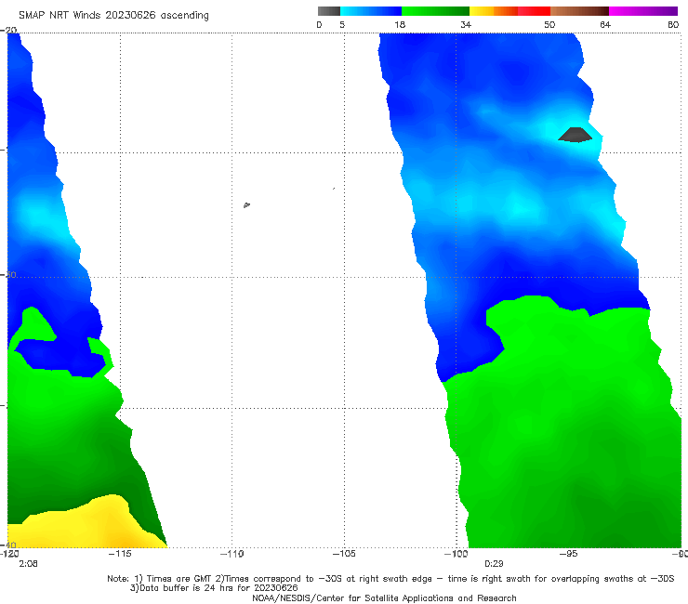Click the '34' label under the color bar
The height and width of the screenshot is (604, 688).
466,25
